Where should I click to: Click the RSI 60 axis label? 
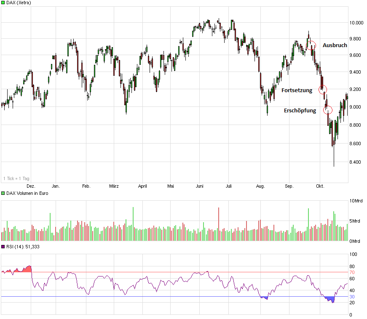tap(352, 279)
